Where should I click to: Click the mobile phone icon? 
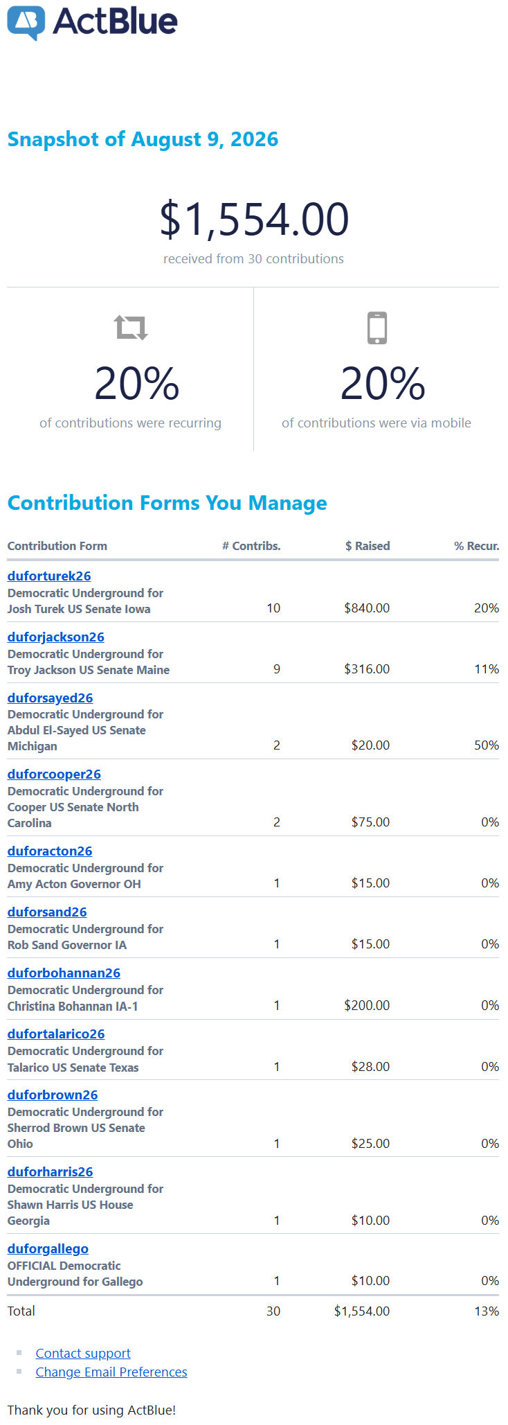[377, 328]
